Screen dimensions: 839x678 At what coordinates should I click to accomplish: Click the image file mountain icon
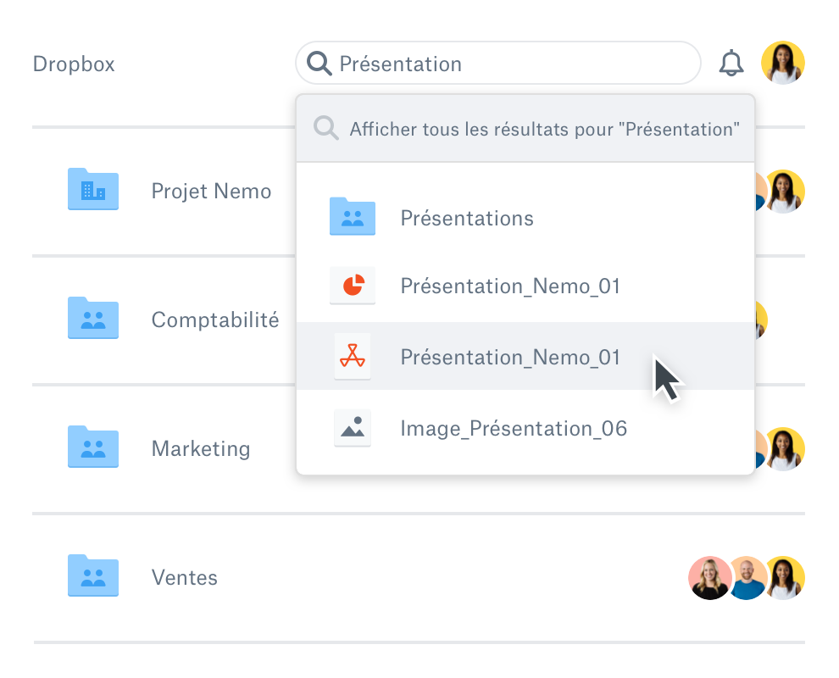(352, 427)
